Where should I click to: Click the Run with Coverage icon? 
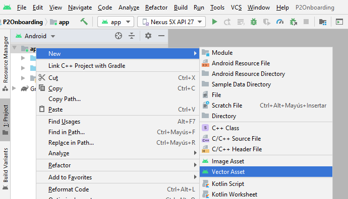click(x=267, y=22)
